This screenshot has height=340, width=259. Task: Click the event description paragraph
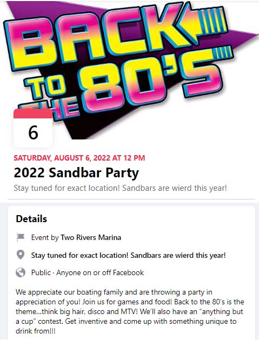130,311
